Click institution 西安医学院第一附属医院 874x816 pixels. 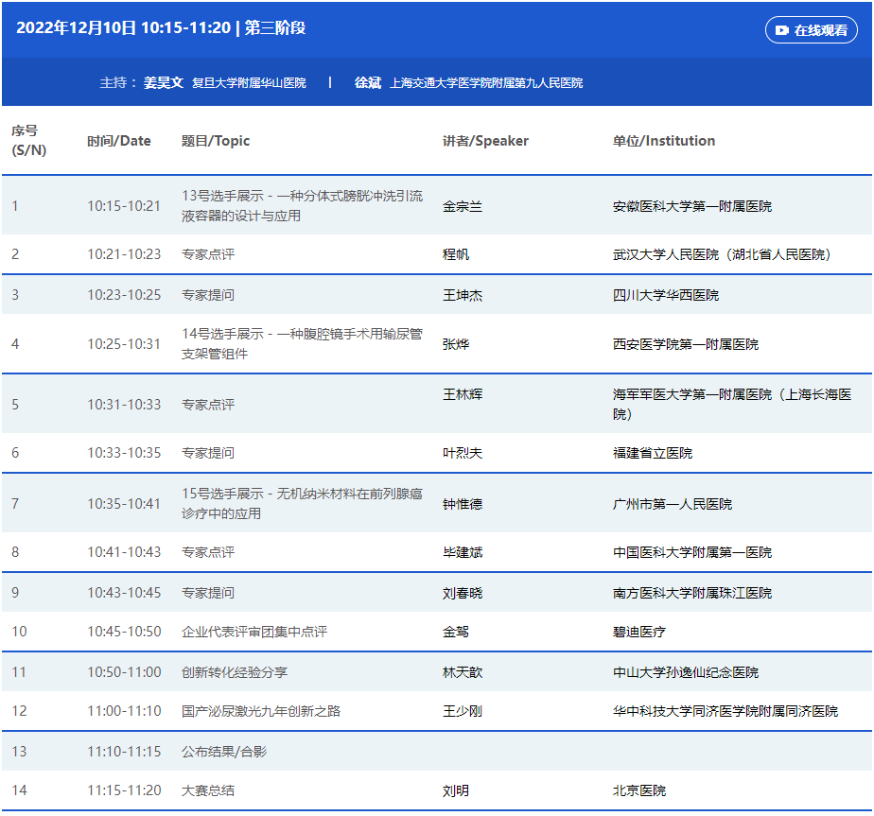point(686,344)
